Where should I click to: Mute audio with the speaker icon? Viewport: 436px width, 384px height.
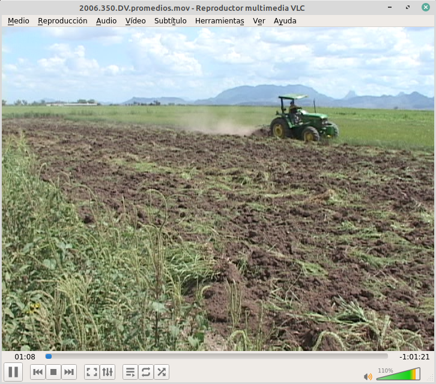[x=368, y=376]
